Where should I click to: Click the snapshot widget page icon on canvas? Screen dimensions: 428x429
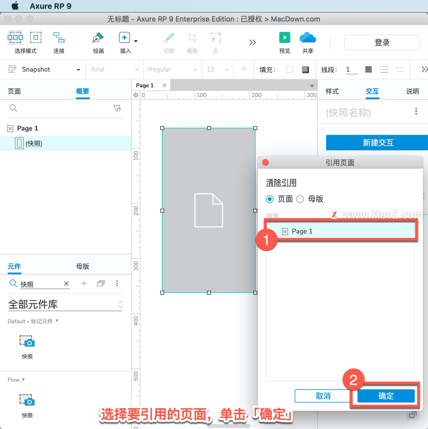[x=209, y=210]
